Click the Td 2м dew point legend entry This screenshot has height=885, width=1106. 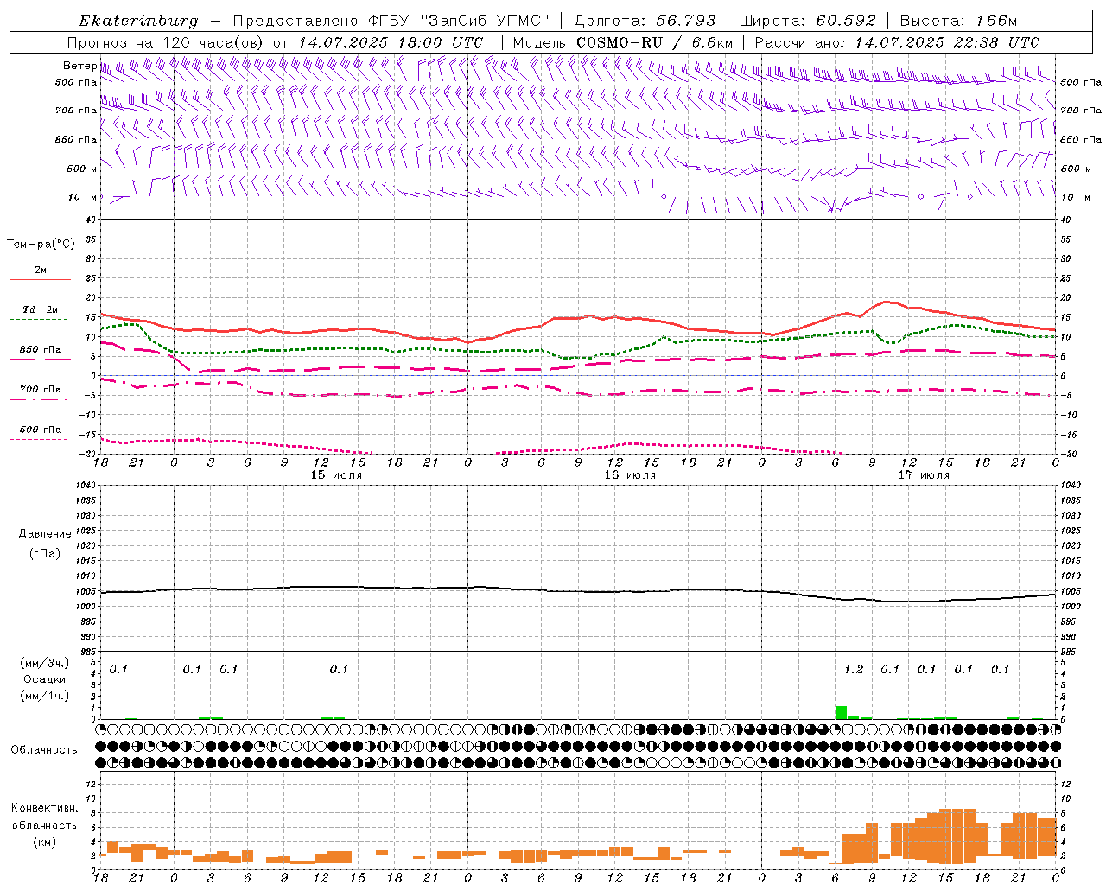(40, 309)
